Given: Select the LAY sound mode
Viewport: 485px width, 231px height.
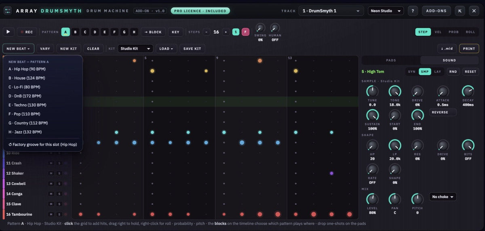Looking at the screenshot, I should click(438, 72).
